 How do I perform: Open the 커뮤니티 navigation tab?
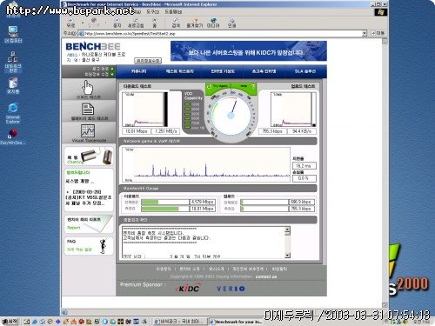pos(138,71)
